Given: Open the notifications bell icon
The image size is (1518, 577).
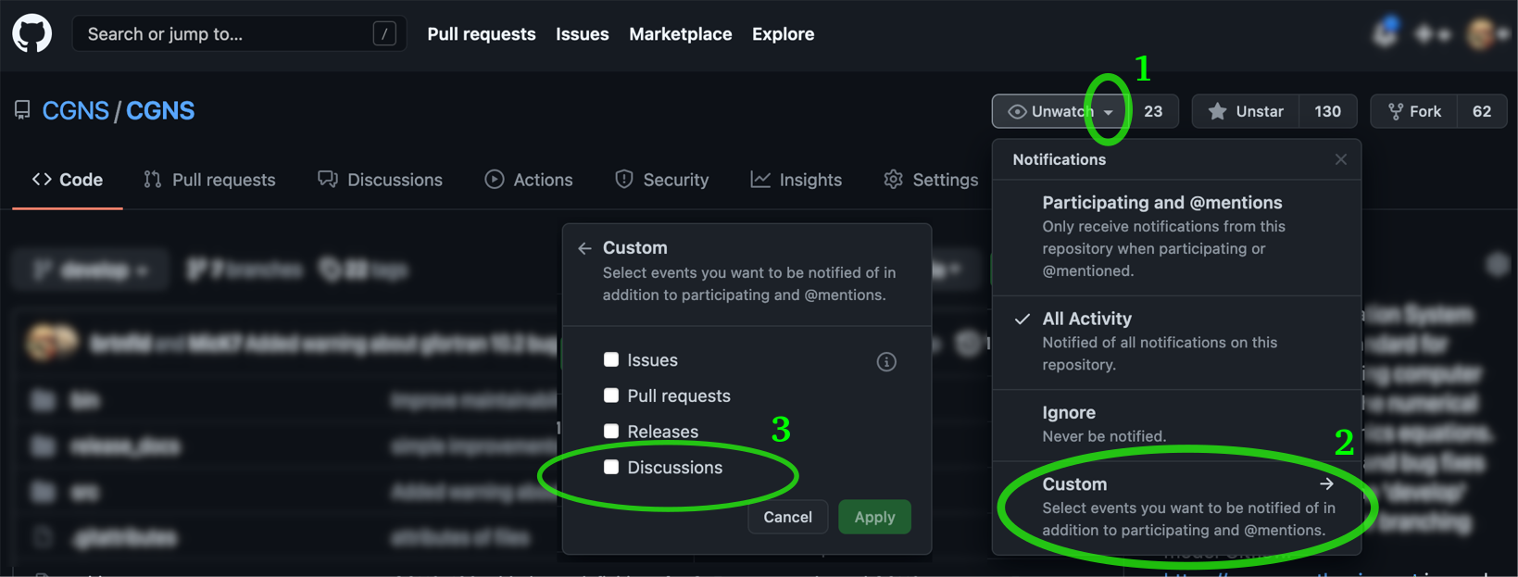Looking at the screenshot, I should (x=1386, y=34).
